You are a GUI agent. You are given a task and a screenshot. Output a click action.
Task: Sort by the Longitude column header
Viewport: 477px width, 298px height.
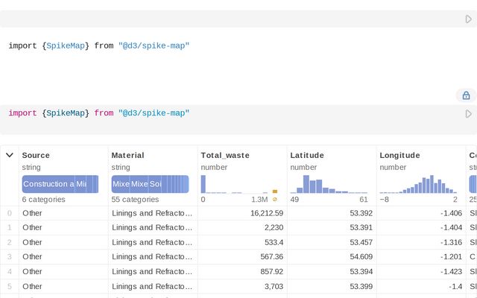pyautogui.click(x=399, y=155)
